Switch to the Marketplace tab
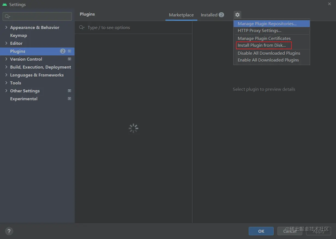336x239 pixels. click(181, 15)
